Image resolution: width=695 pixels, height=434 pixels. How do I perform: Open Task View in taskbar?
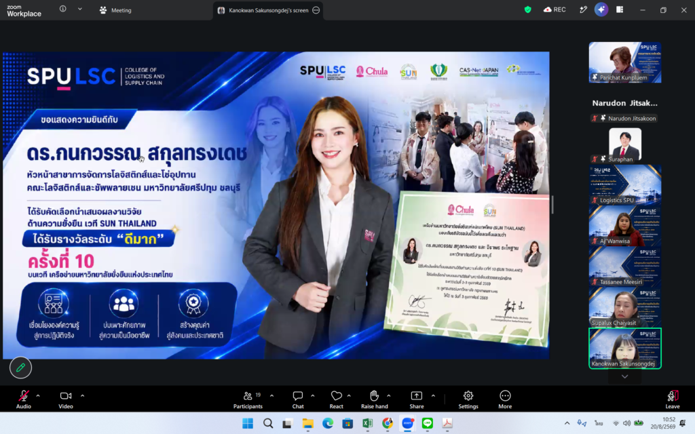[x=287, y=423]
